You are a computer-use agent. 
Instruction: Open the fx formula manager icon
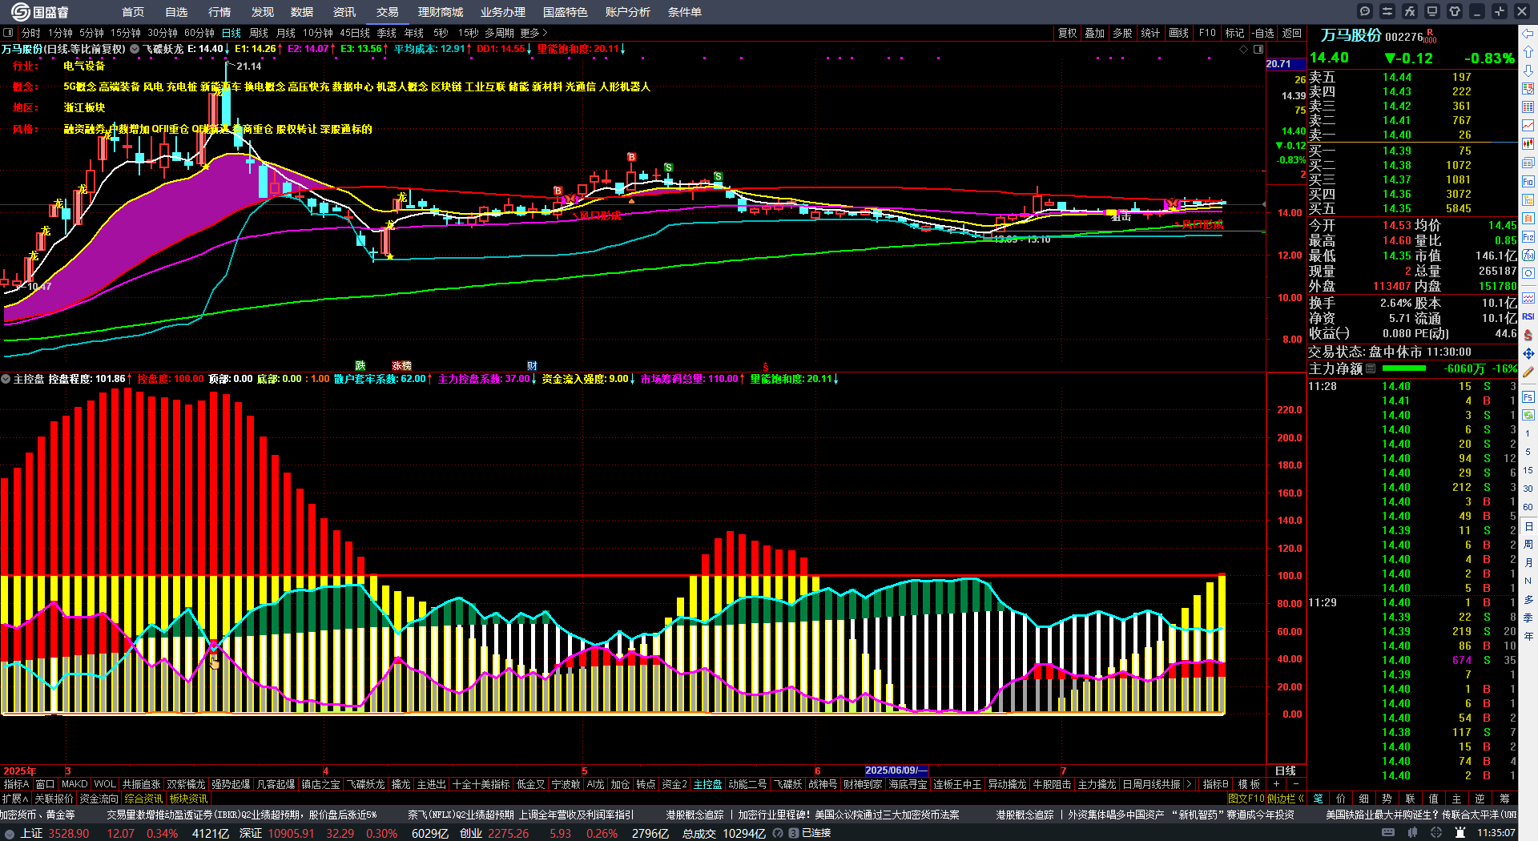coord(1410,11)
